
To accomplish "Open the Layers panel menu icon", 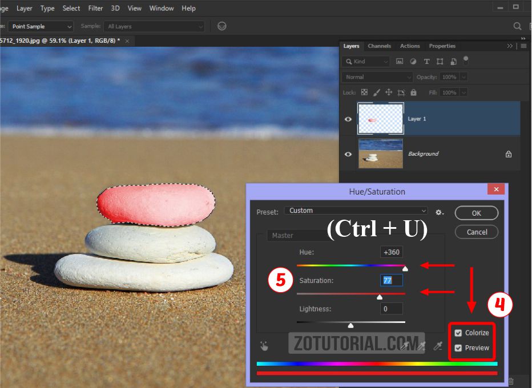I will tap(523, 46).
